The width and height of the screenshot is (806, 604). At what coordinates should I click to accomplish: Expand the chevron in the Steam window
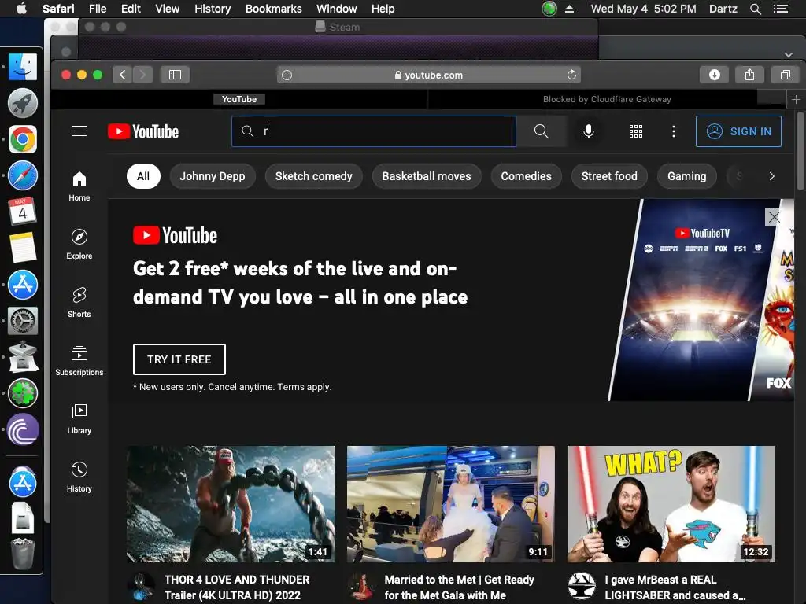789,54
